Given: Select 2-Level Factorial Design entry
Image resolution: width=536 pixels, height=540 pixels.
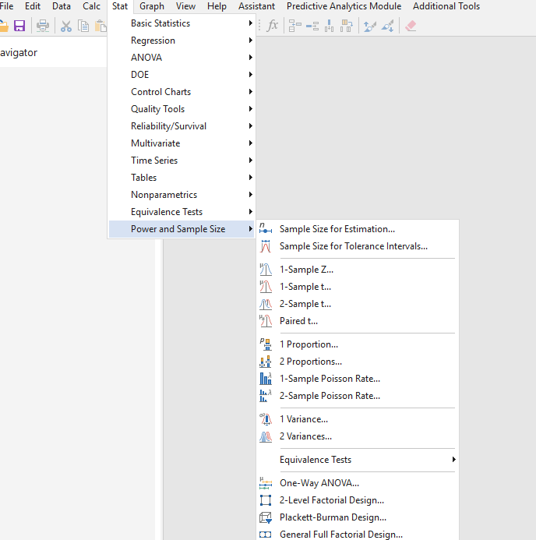Looking at the screenshot, I should click(358, 500).
